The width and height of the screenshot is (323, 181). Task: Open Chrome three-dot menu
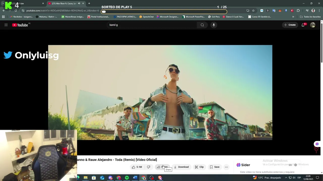319,11
